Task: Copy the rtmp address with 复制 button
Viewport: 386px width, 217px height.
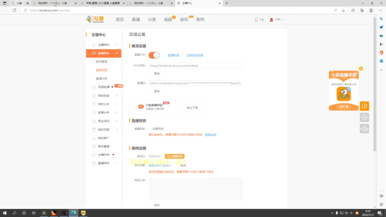Action: [157, 74]
